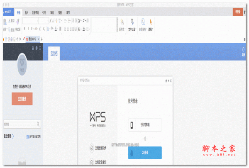Toggle Bold formatting

(x=24, y=29)
